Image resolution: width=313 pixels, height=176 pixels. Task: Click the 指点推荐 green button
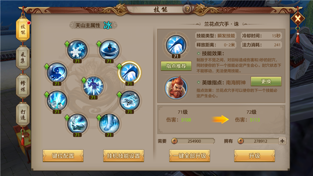click(x=176, y=66)
